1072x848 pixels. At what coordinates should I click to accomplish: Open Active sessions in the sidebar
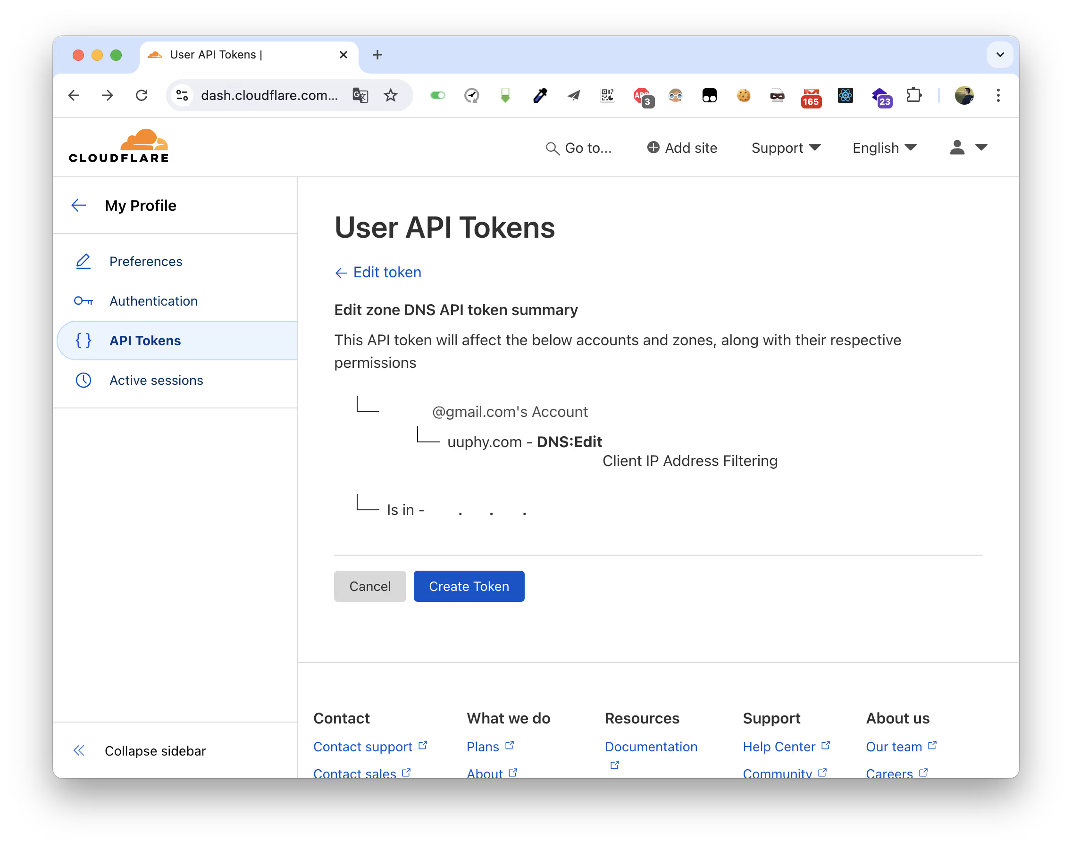pos(156,380)
